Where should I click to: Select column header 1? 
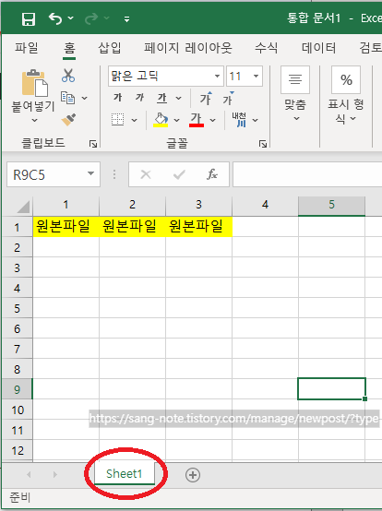pos(66,206)
